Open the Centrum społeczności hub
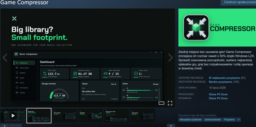 (x=238, y=3)
